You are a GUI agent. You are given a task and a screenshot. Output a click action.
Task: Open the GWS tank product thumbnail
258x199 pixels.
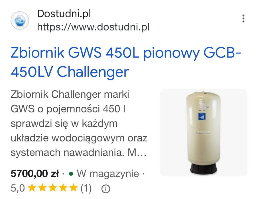coord(204,133)
